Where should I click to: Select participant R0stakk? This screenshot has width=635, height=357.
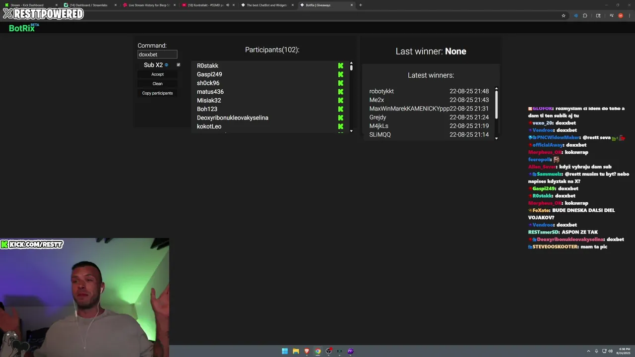tap(207, 65)
